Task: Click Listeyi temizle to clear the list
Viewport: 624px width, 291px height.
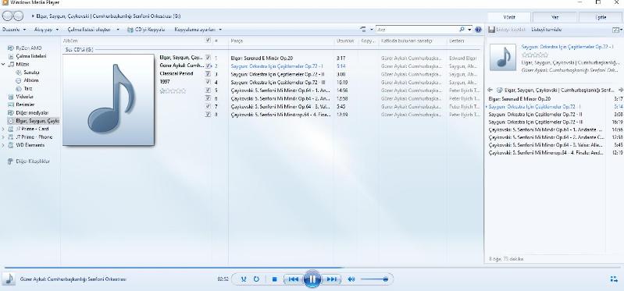Action: click(547, 30)
